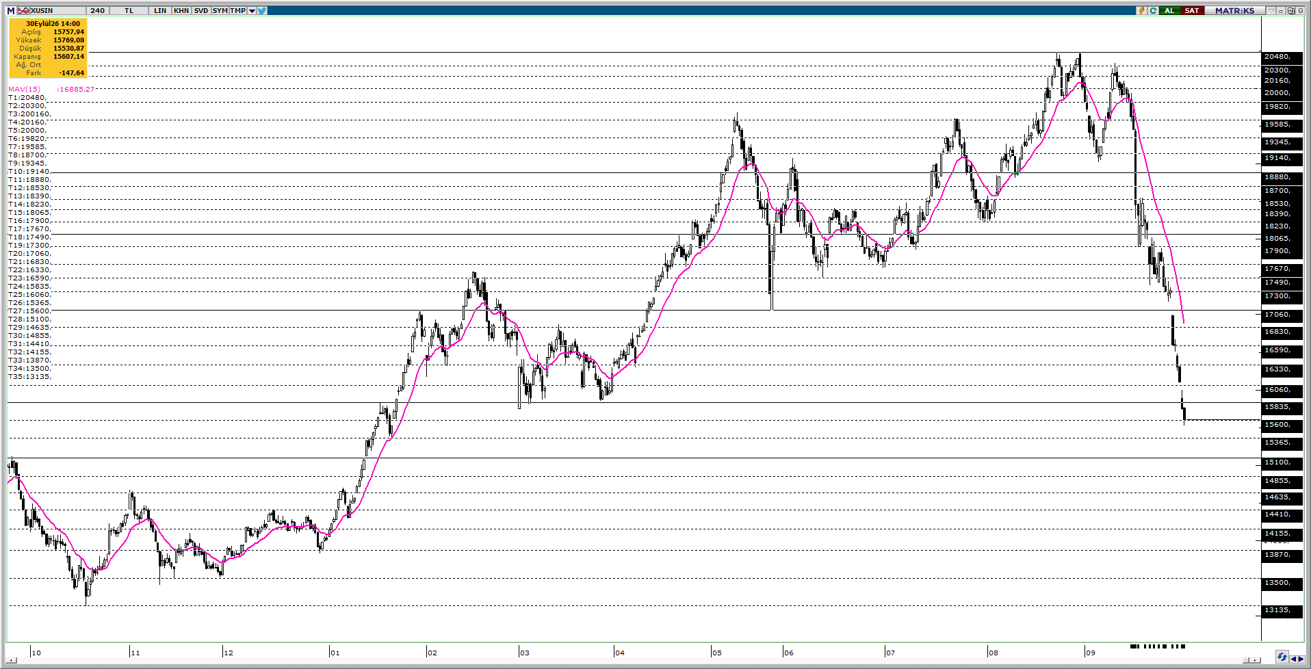Step chart back with blue left arrow
Image resolution: width=1311 pixels, height=669 pixels.
1294,659
